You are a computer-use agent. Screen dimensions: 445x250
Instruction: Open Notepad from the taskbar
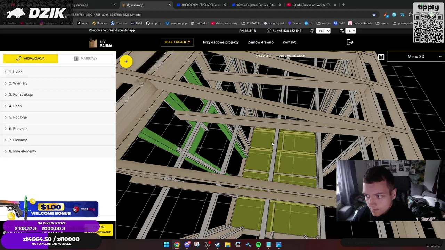[x=268, y=244]
